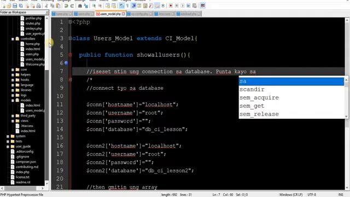Expand the core folder
350x197 pixels.
(x=13, y=69)
